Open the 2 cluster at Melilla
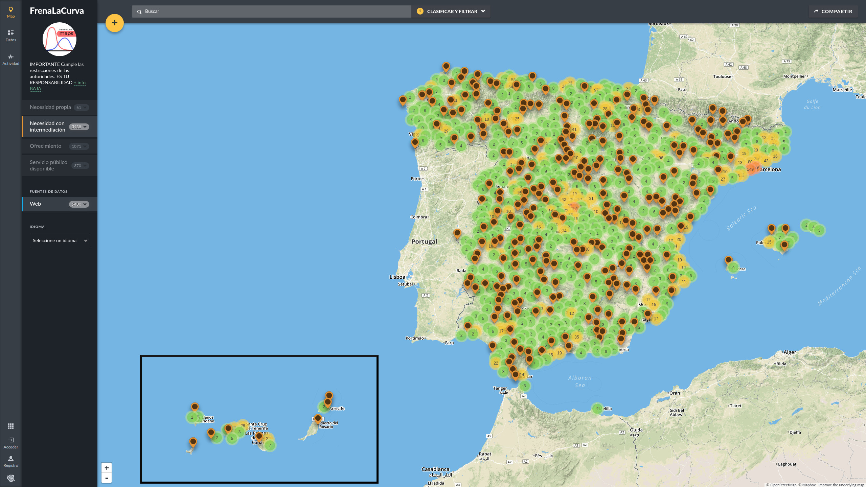 [x=597, y=409]
